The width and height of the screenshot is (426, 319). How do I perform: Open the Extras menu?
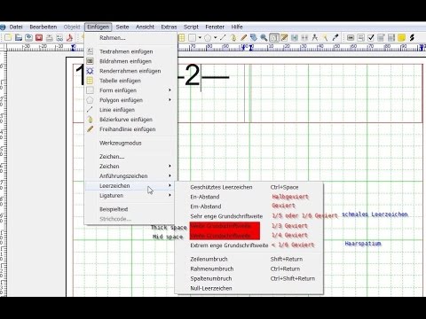(169, 27)
